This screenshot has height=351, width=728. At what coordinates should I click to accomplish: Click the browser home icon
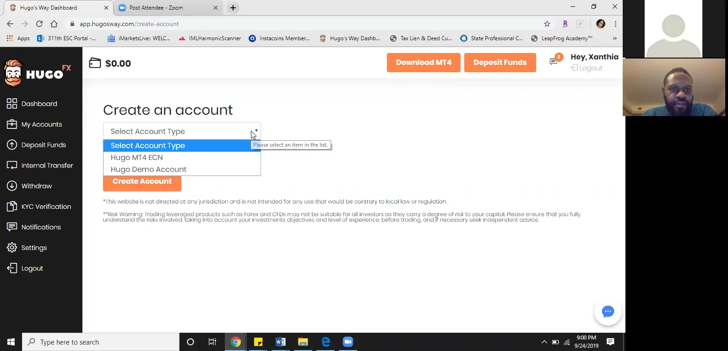click(x=54, y=24)
